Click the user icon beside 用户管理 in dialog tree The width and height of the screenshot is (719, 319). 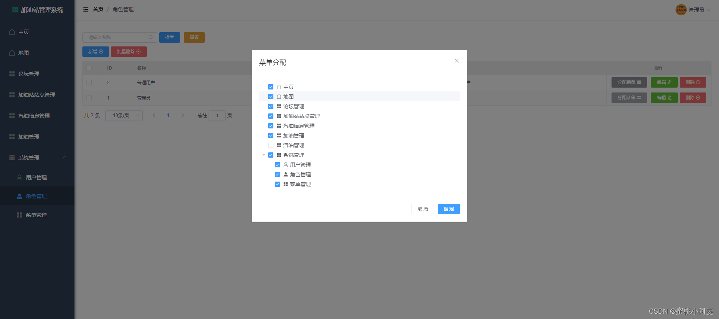[x=286, y=165]
